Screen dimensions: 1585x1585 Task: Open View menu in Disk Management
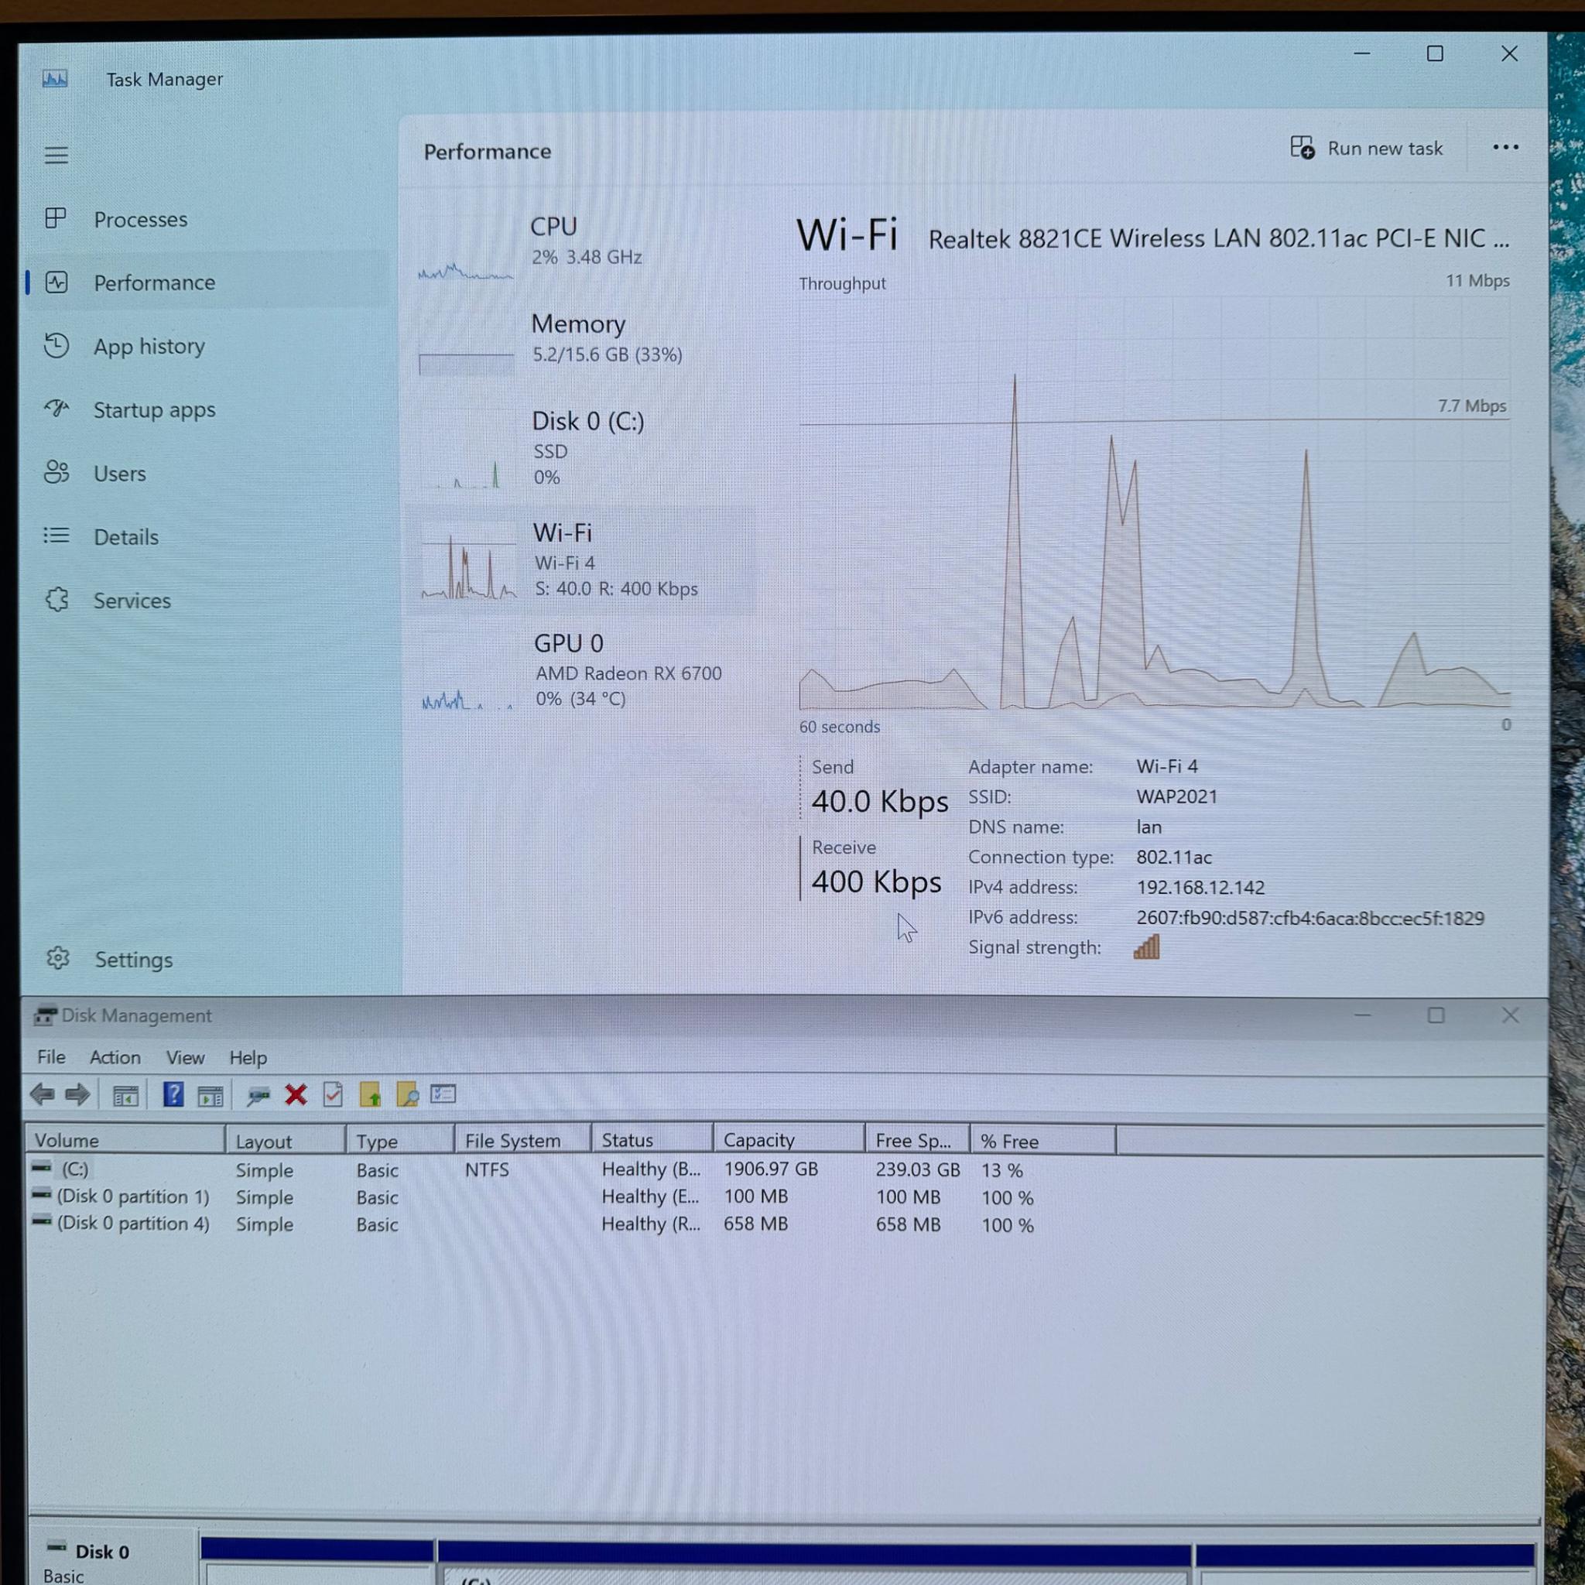[186, 1057]
